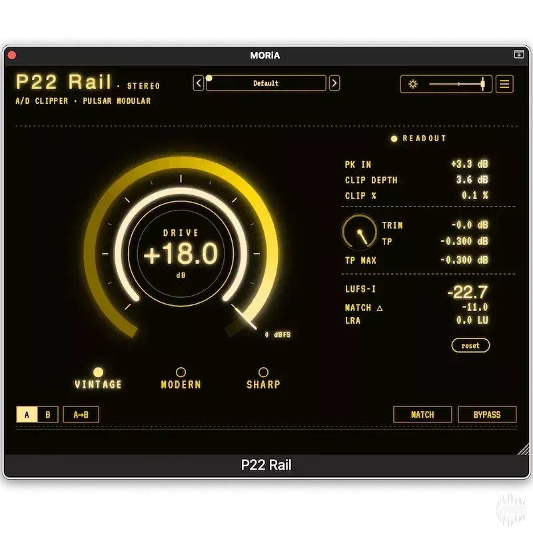Viewport: 533px width, 533px height.
Task: Grab the window resize corner grip
Action: click(523, 449)
